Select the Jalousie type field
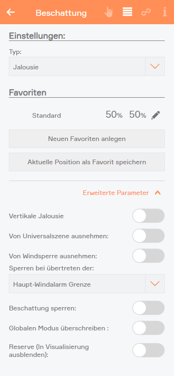 point(77,67)
